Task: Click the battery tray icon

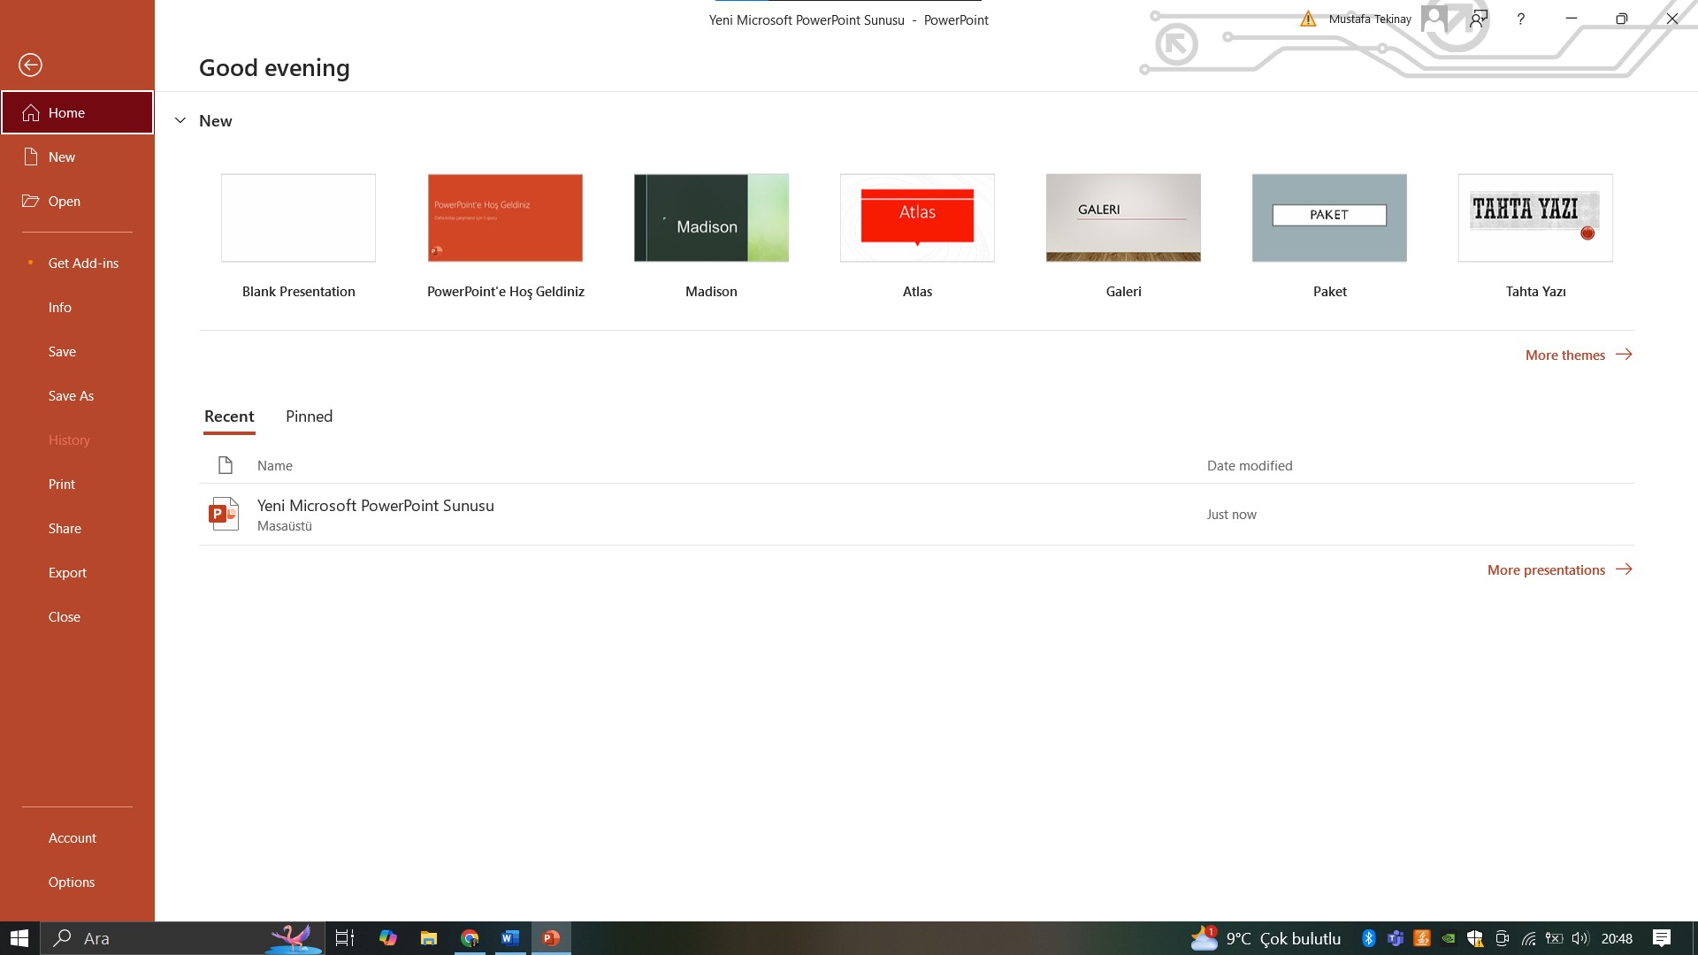Action: click(1554, 938)
